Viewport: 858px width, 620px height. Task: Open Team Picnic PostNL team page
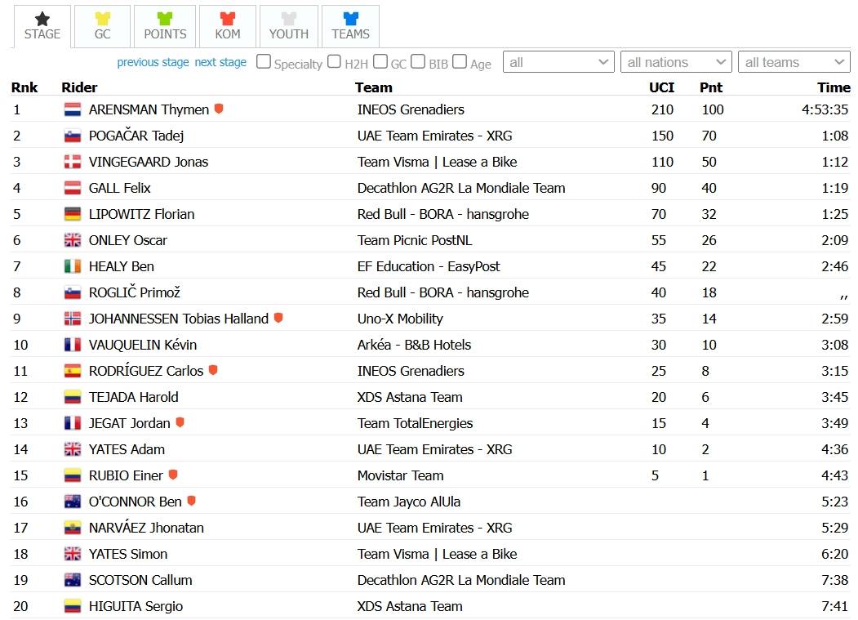(414, 240)
